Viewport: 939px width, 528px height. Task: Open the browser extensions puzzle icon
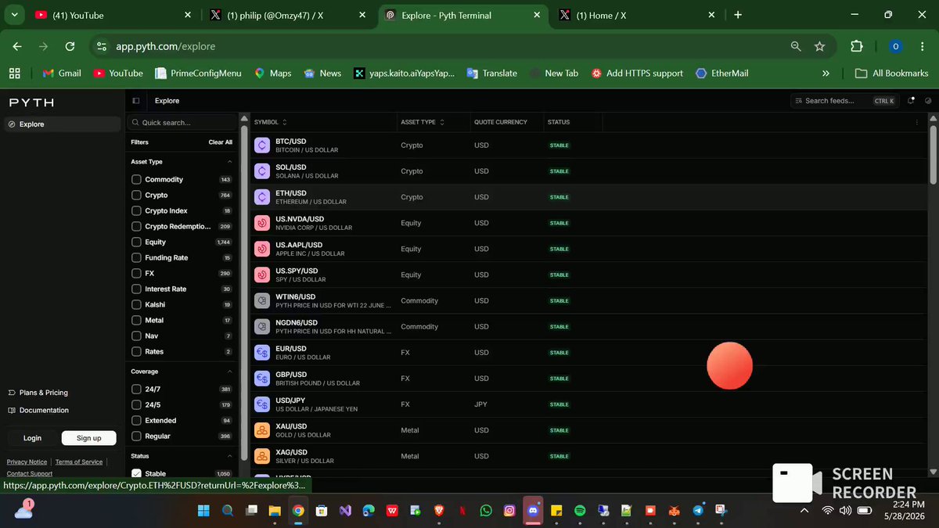(x=857, y=46)
